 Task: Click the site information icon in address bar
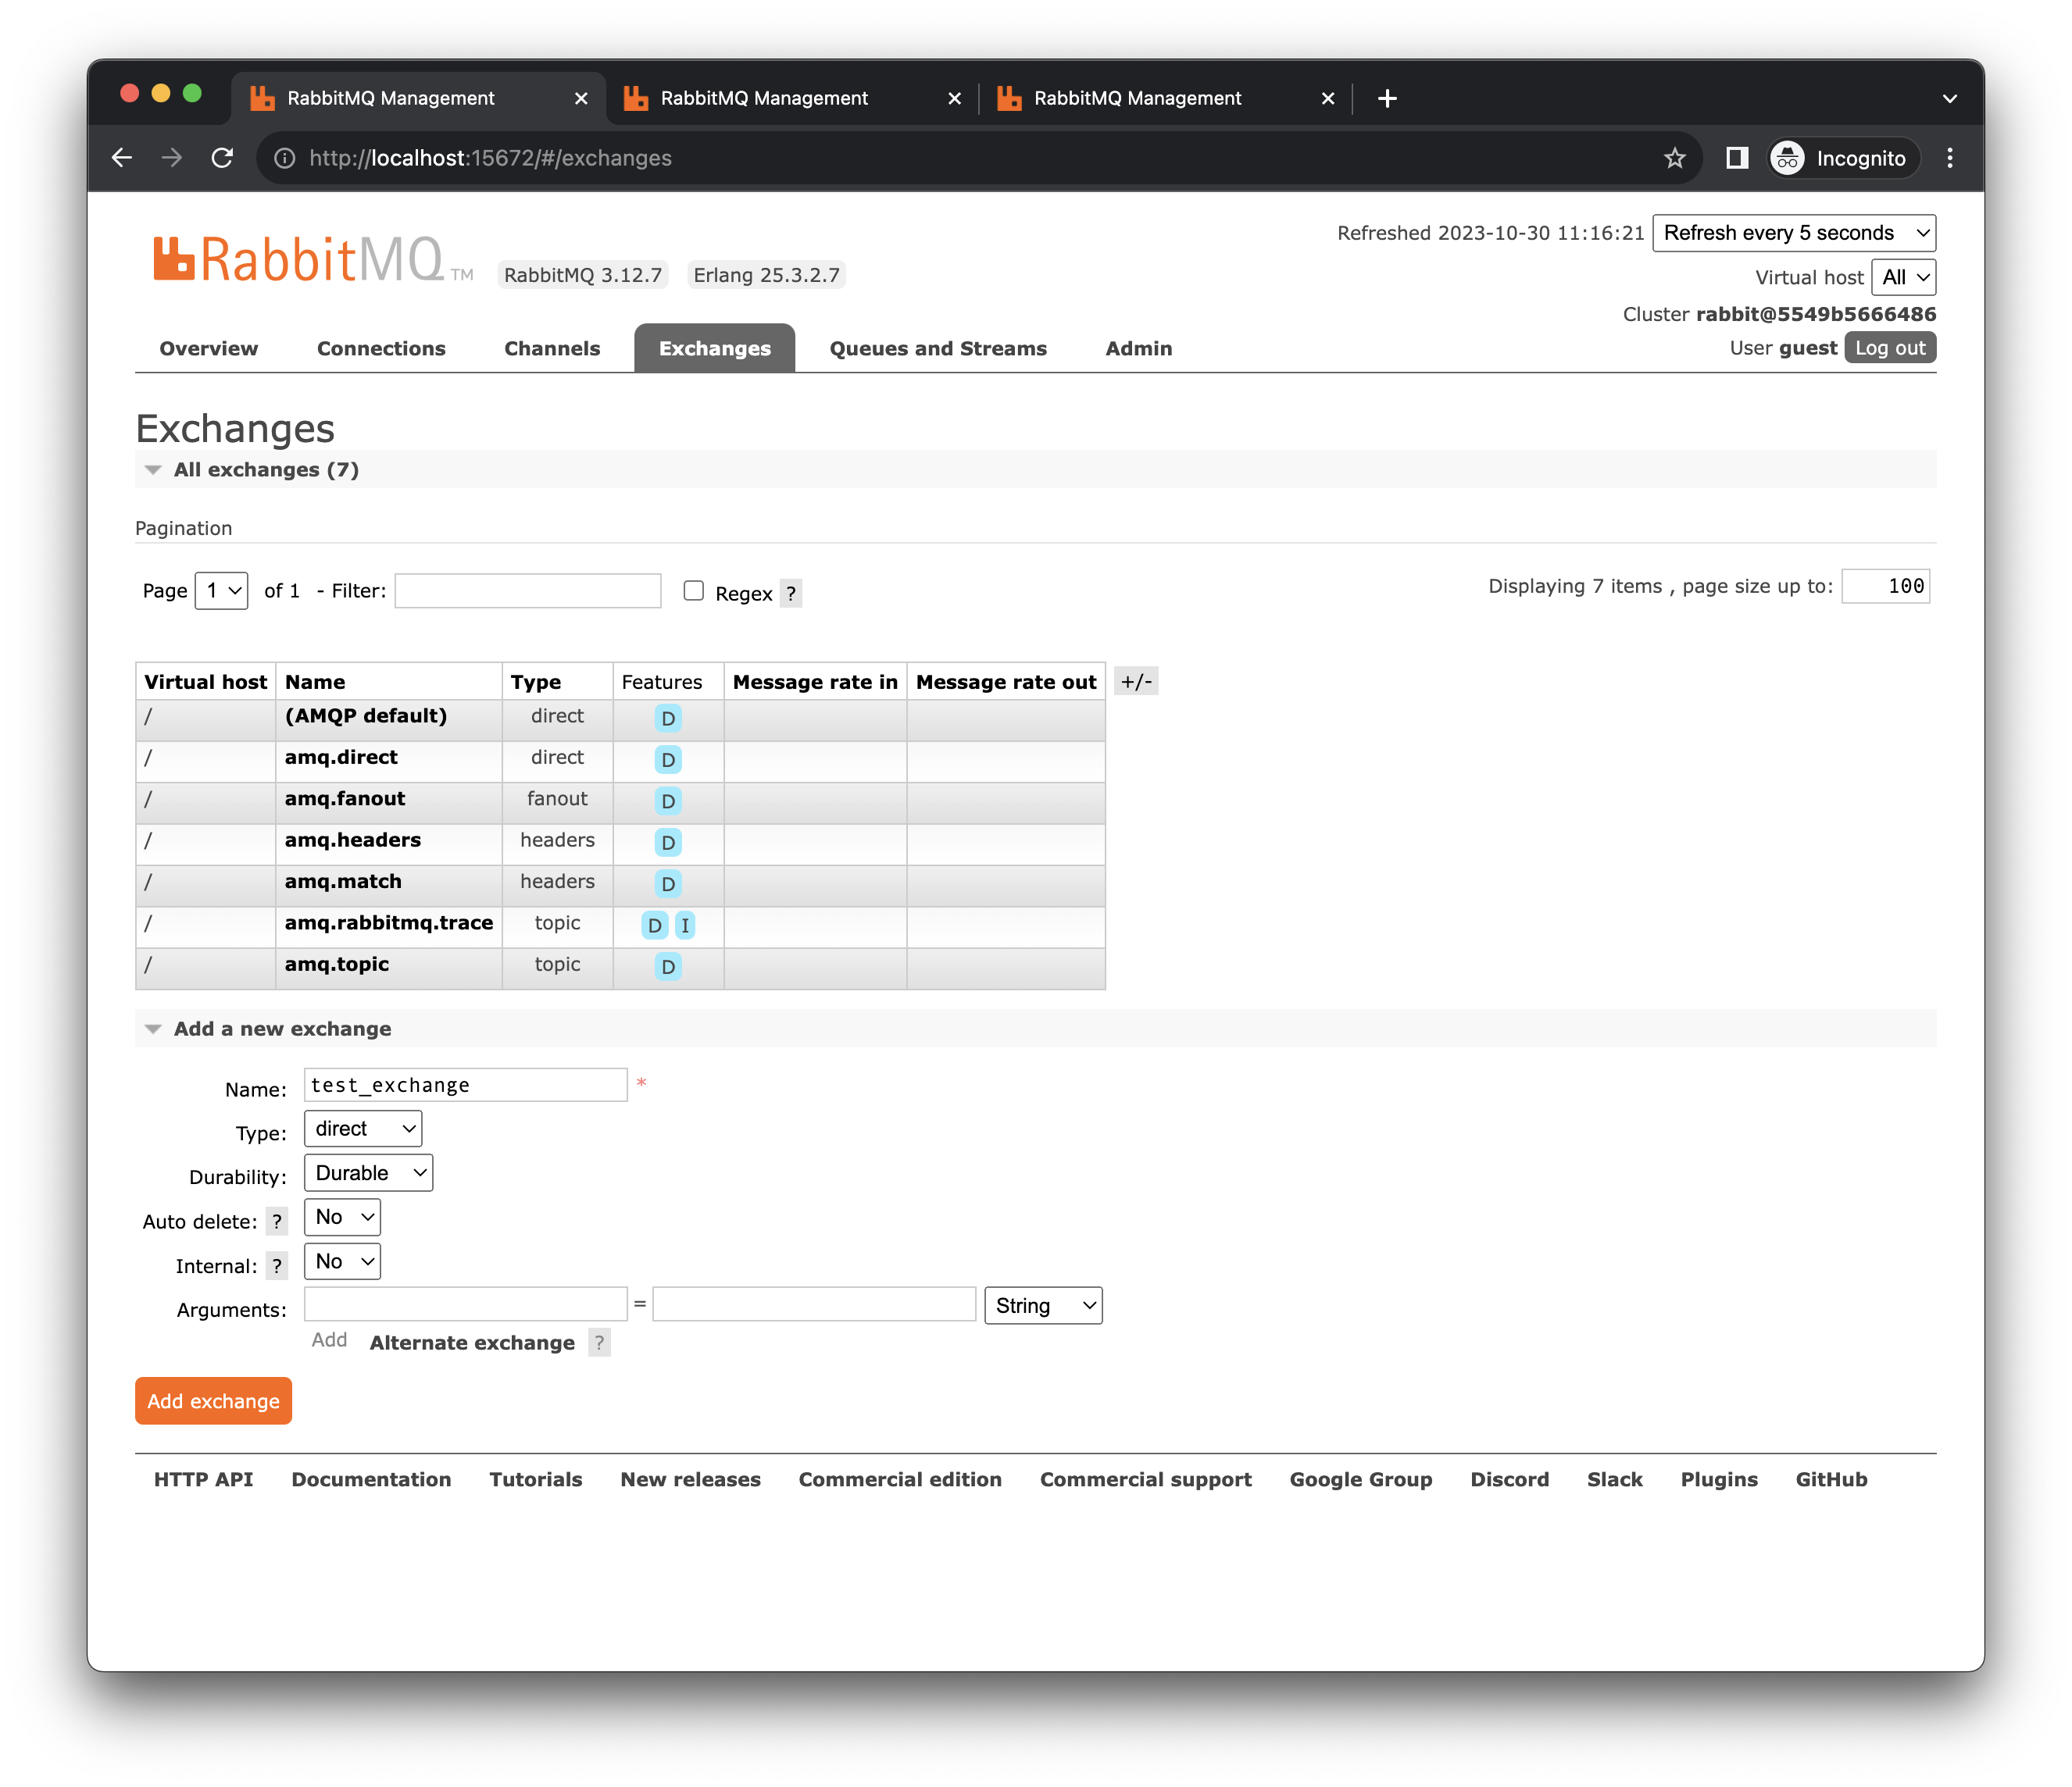285,158
